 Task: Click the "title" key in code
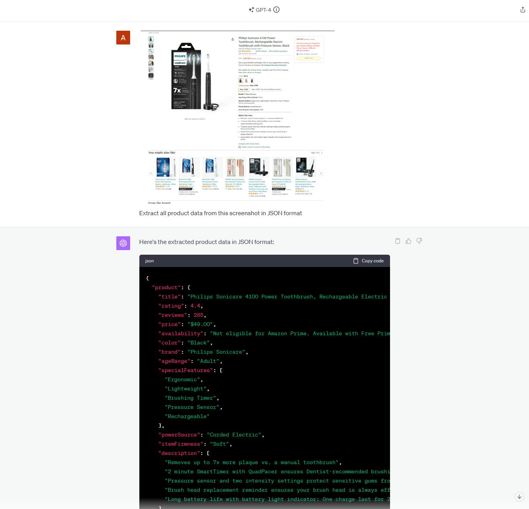pos(170,297)
